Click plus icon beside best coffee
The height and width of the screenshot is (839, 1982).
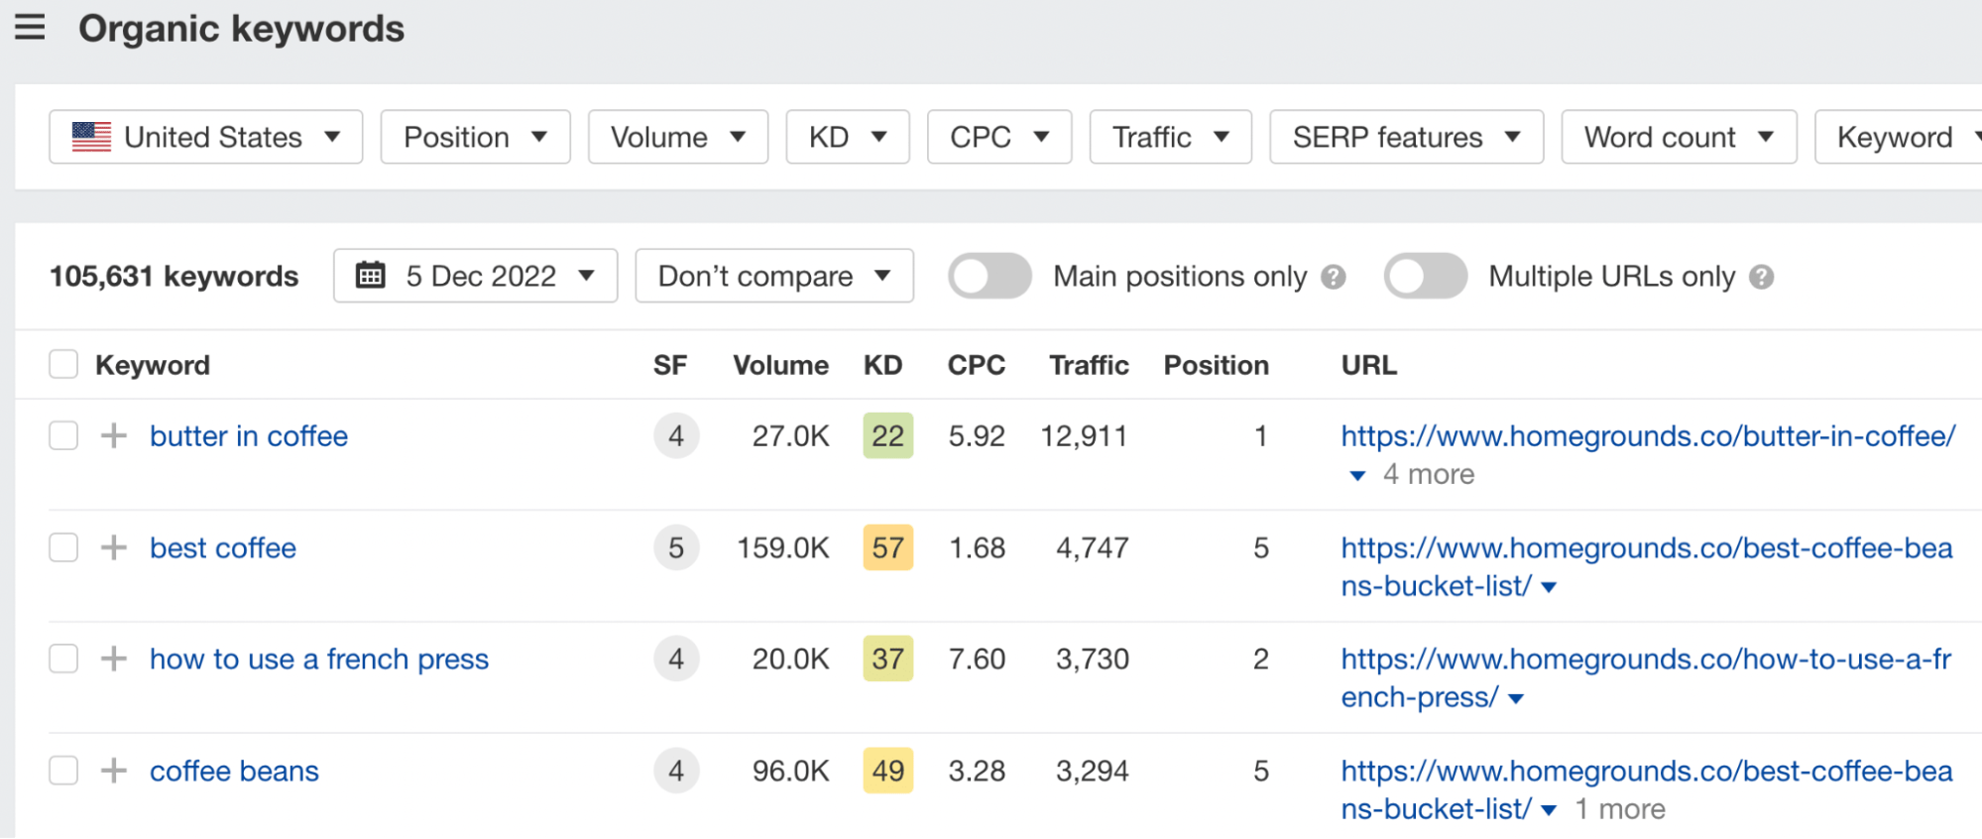point(114,547)
